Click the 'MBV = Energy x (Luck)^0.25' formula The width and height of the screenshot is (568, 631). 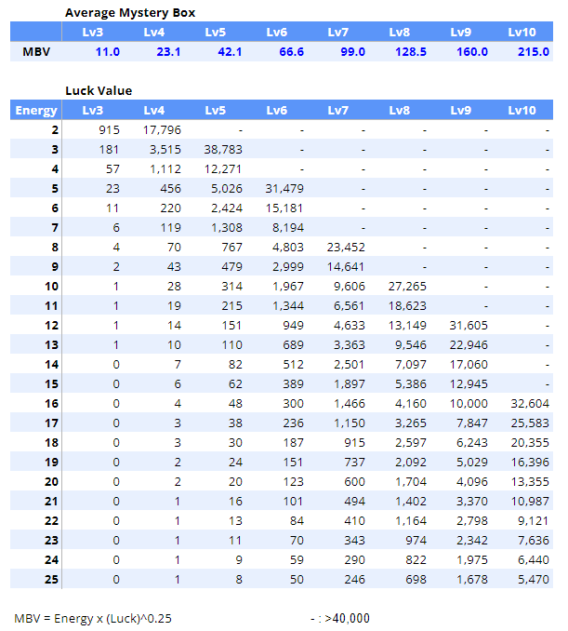pyautogui.click(x=93, y=619)
